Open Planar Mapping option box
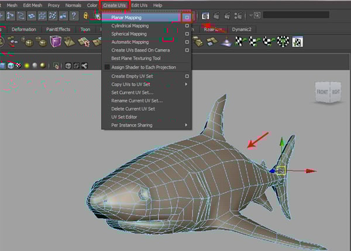351x251 pixels. (187, 18)
